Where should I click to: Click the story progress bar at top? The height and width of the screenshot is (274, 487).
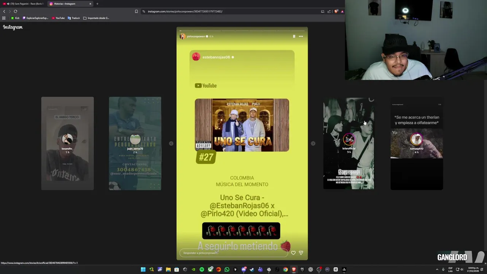coord(242,30)
